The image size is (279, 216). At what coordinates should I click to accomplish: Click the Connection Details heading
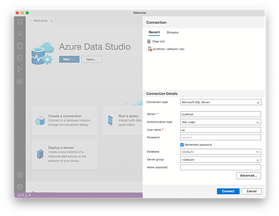162,94
